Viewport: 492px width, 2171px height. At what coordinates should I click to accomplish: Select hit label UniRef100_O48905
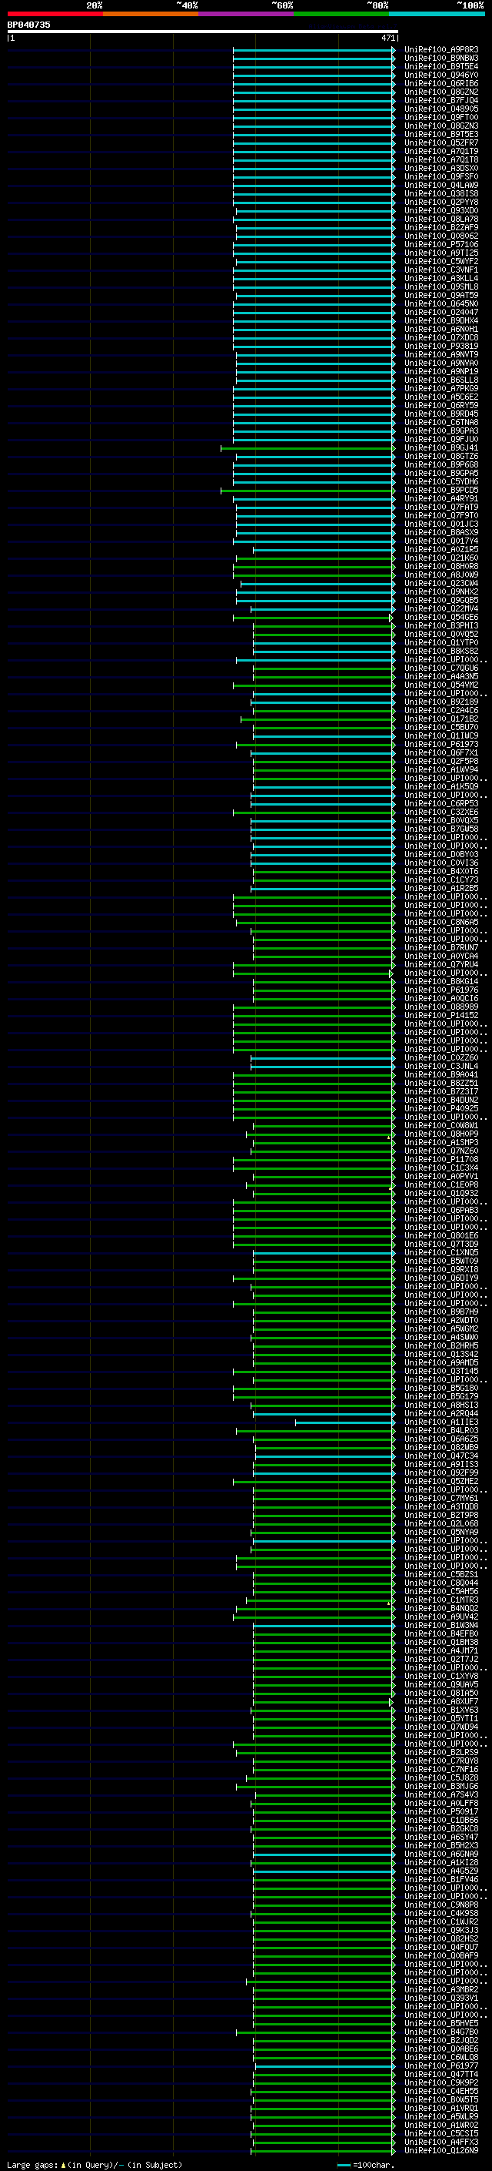[x=440, y=109]
